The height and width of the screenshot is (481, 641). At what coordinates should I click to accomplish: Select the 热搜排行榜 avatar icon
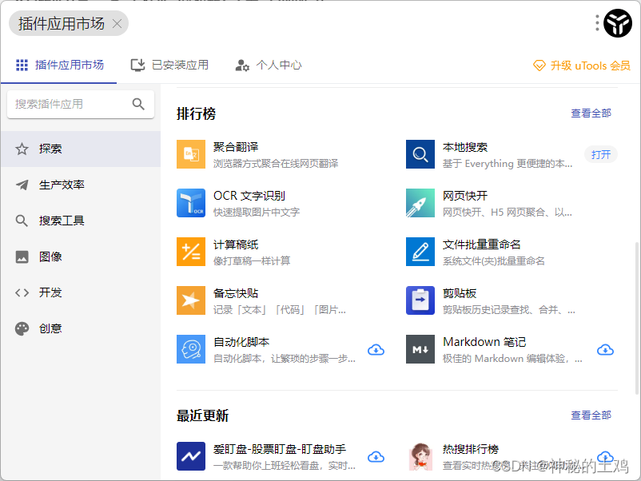click(x=420, y=456)
